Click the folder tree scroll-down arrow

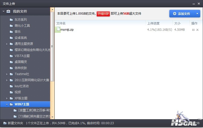click(x=52, y=117)
